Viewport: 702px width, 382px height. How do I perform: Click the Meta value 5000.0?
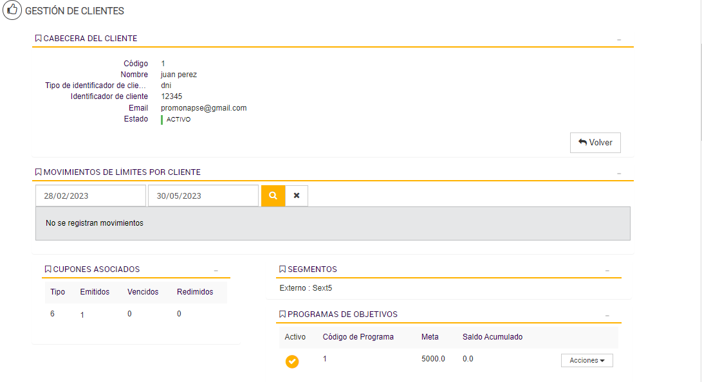433,359
